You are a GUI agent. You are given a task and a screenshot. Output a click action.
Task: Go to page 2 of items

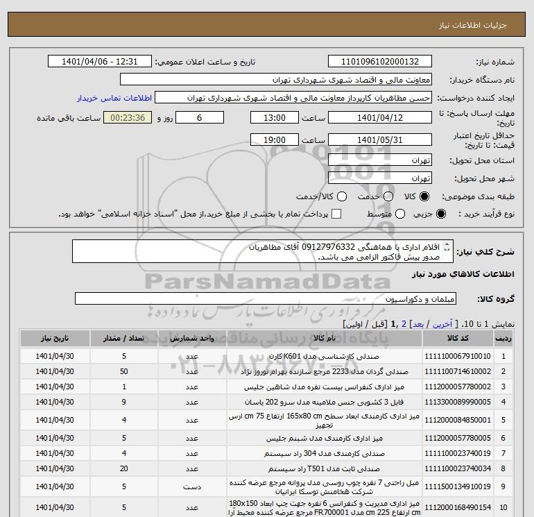[x=404, y=324]
